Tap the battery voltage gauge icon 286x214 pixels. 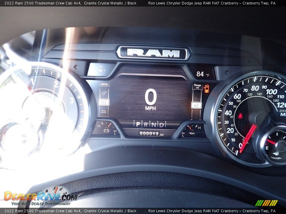106,130
